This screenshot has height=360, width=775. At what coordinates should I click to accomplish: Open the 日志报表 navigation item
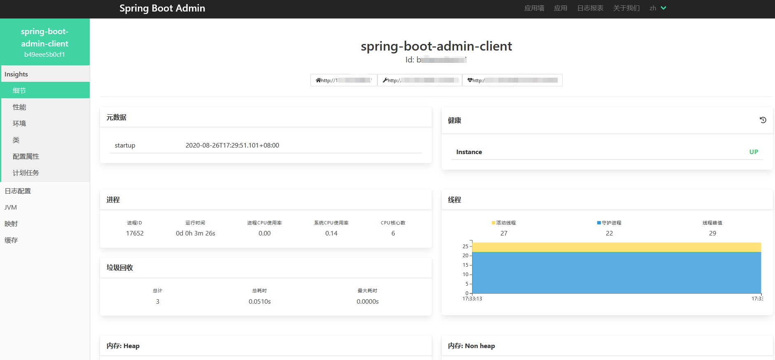(x=590, y=8)
